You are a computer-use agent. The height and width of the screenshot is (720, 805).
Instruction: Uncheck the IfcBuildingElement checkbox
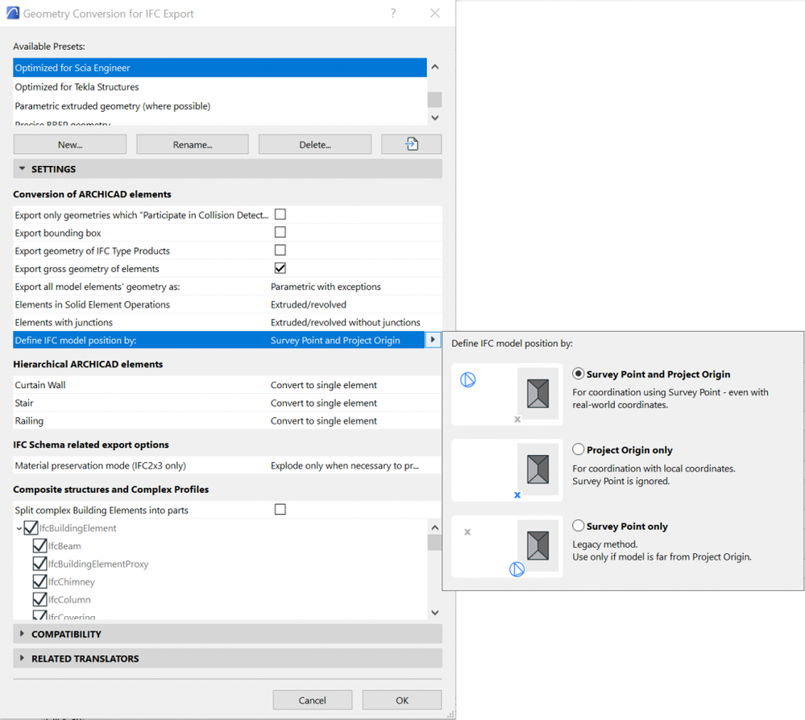click(x=31, y=528)
